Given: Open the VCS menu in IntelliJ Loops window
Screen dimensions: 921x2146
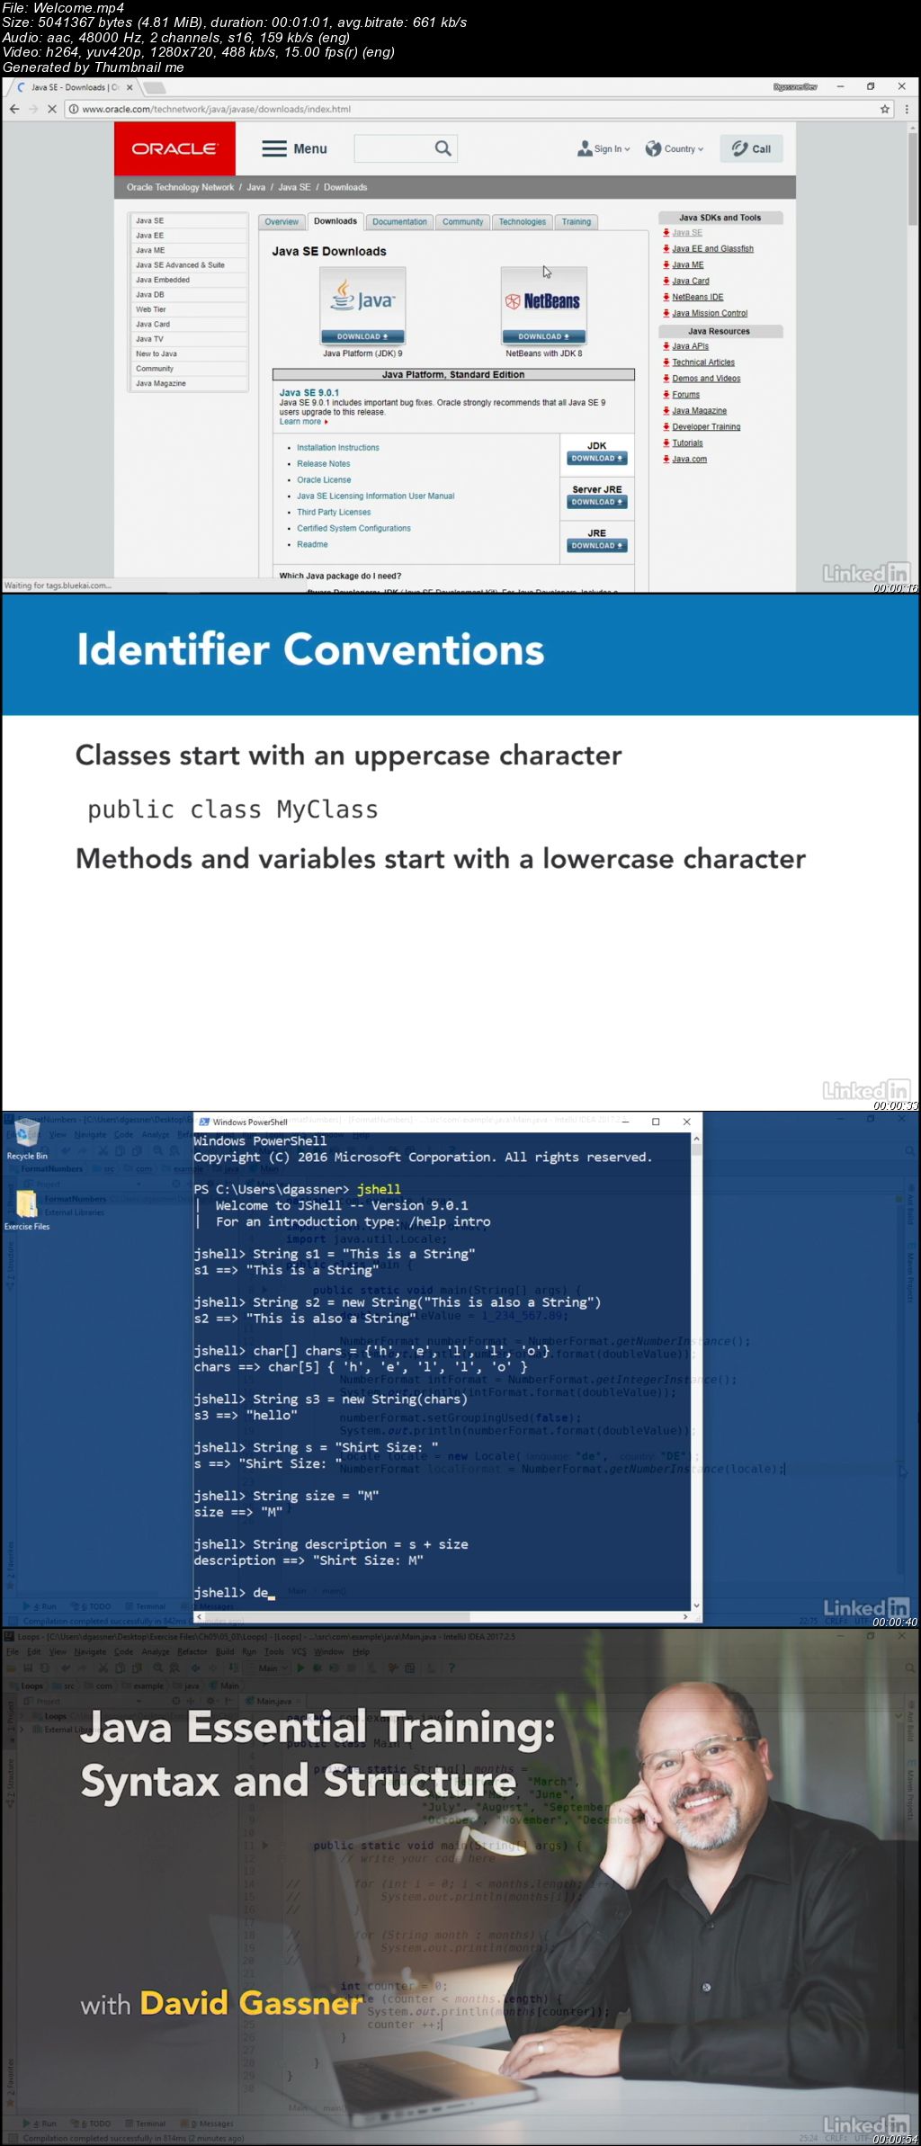Looking at the screenshot, I should pos(299,1651).
